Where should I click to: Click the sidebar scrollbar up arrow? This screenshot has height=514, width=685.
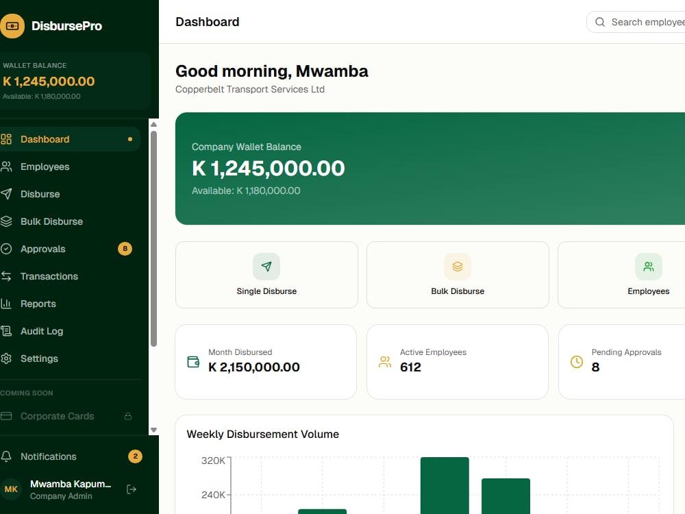pyautogui.click(x=153, y=125)
